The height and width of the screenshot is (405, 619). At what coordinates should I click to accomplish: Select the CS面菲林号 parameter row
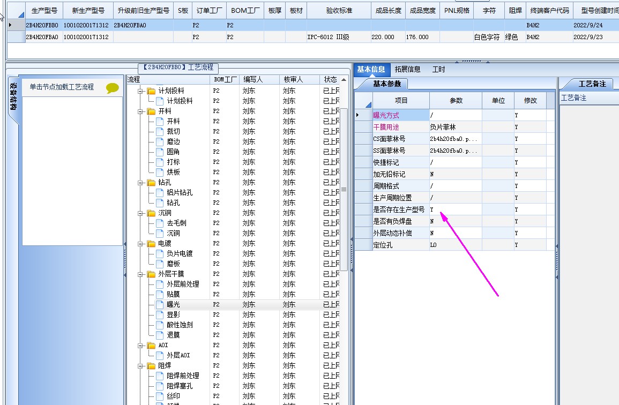pyautogui.click(x=454, y=139)
